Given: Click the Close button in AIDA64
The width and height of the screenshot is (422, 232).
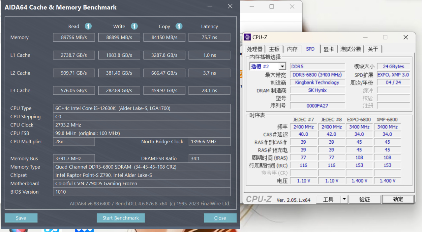Looking at the screenshot, I should tap(220, 218).
